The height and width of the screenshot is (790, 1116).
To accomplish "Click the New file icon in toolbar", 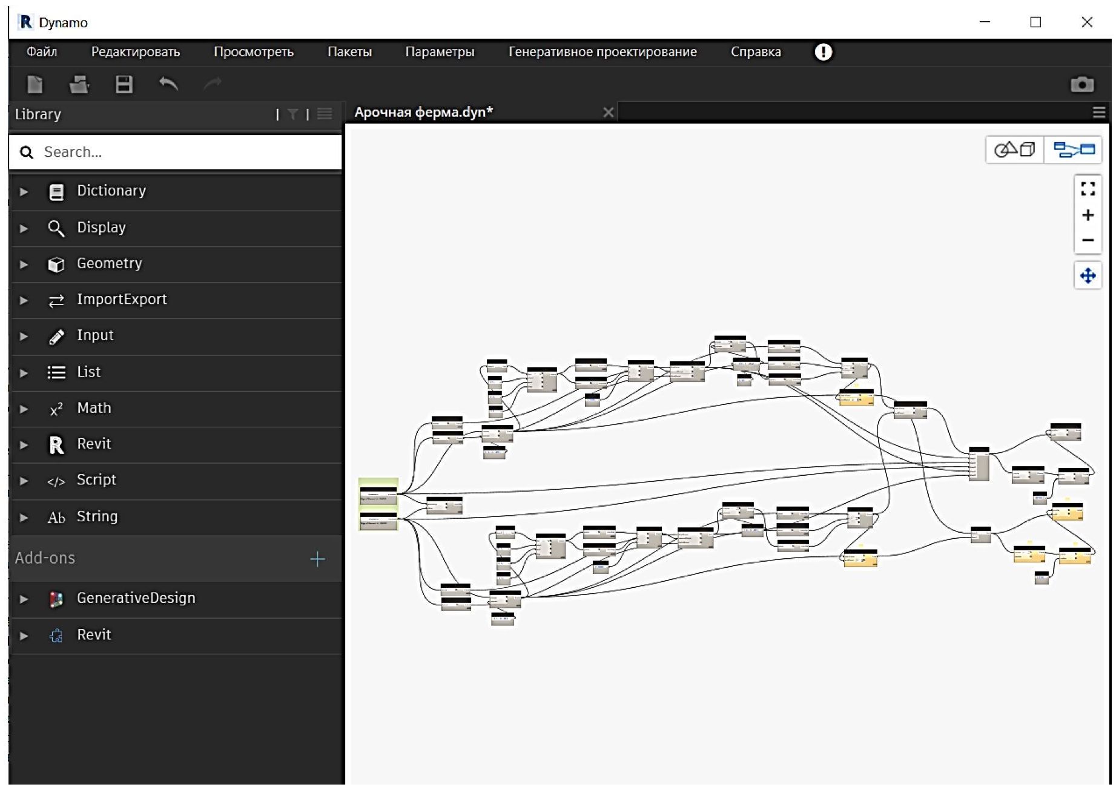I will coord(35,84).
